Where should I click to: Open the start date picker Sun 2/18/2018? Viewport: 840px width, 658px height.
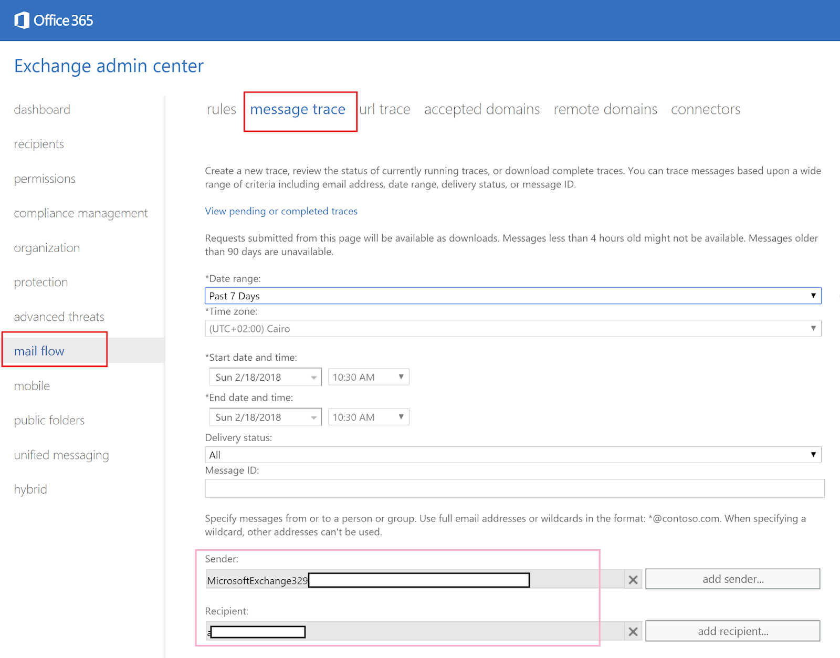265,377
